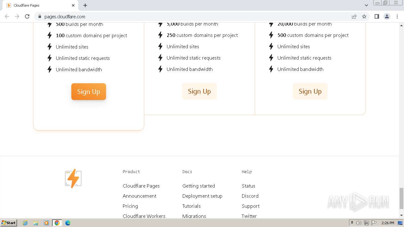Viewport: 404px width, 227px height.
Task: Open the Migrations docs link
Action: pos(194,216)
